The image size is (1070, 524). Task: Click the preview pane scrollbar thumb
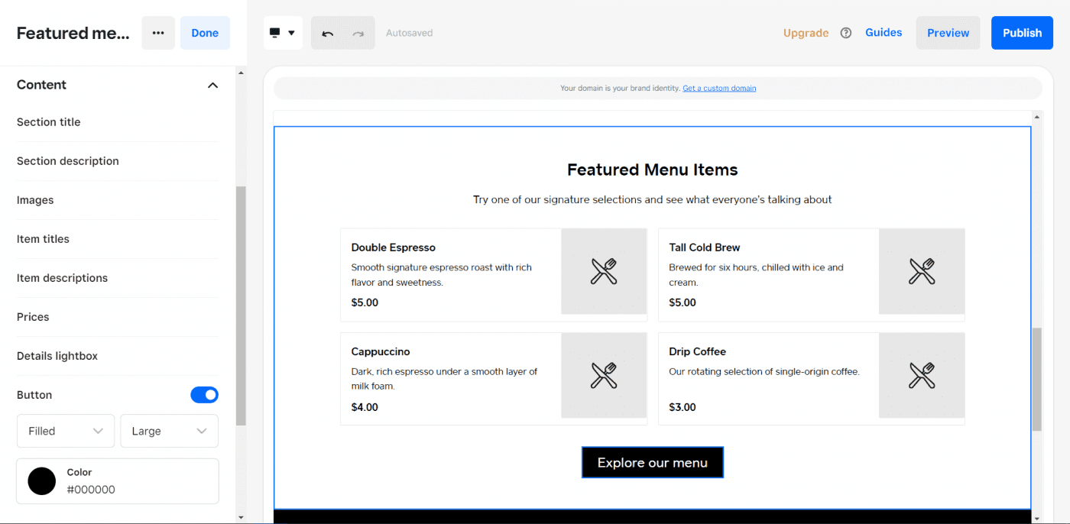coord(1037,380)
